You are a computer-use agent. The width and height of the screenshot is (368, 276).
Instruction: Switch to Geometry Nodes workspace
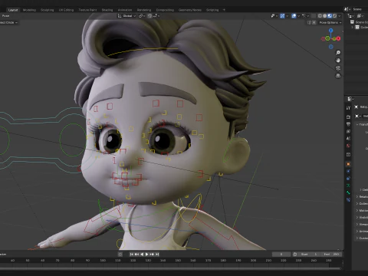190,10
